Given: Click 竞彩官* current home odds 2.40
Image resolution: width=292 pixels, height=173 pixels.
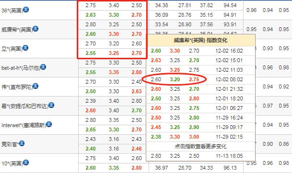Looking at the screenshot, I should (x=91, y=149).
